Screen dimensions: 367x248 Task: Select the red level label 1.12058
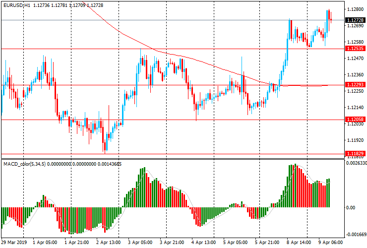click(x=355, y=120)
